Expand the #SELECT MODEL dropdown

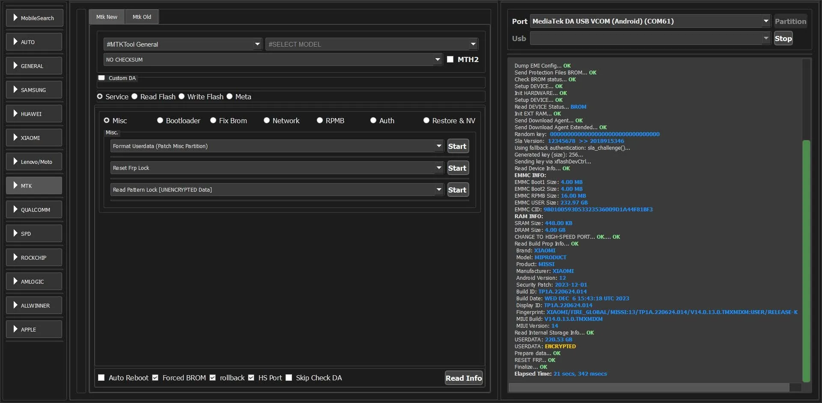(x=372, y=44)
